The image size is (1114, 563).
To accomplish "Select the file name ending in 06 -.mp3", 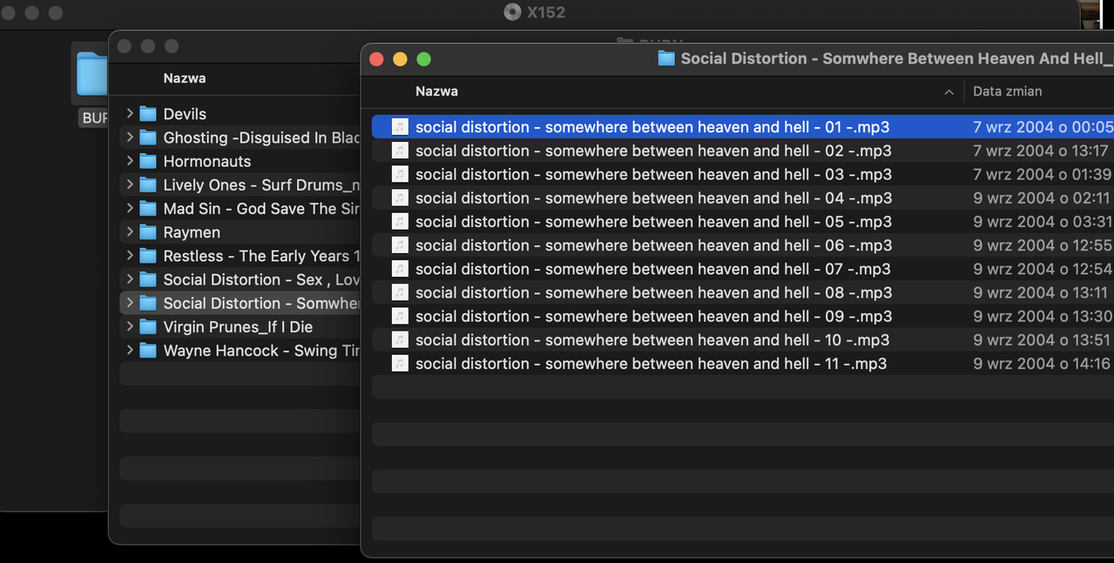I will tap(653, 245).
